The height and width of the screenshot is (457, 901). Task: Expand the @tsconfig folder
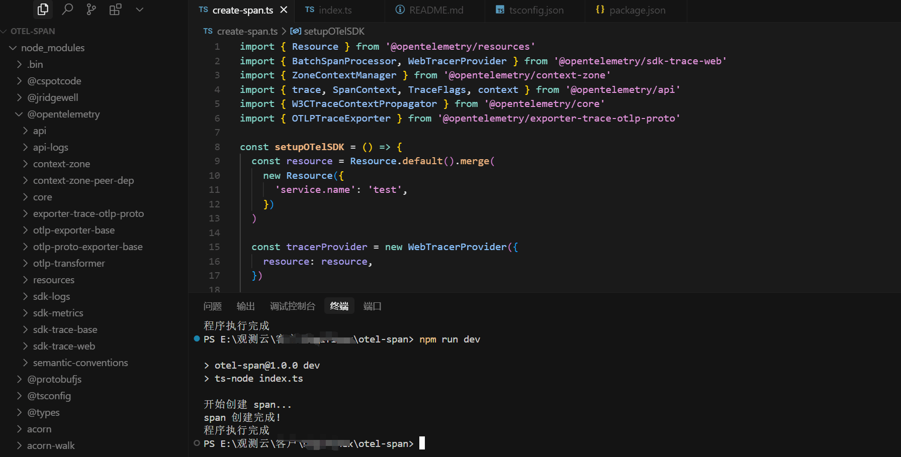pos(19,396)
